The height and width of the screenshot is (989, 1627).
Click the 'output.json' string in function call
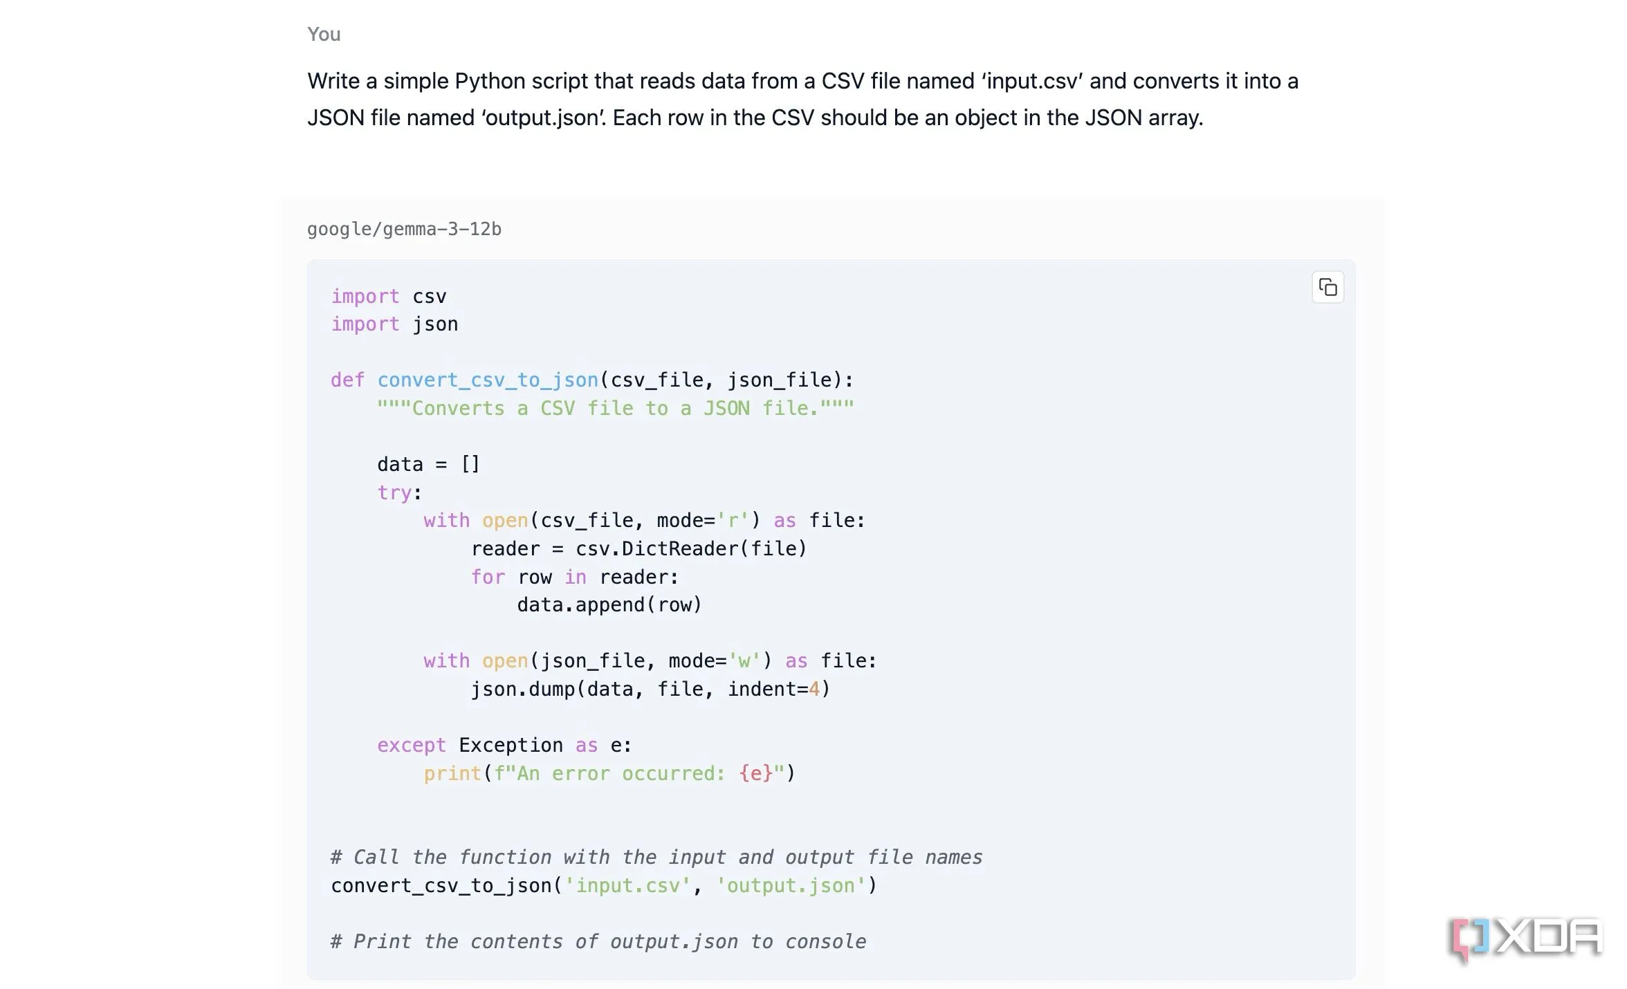pos(791,886)
